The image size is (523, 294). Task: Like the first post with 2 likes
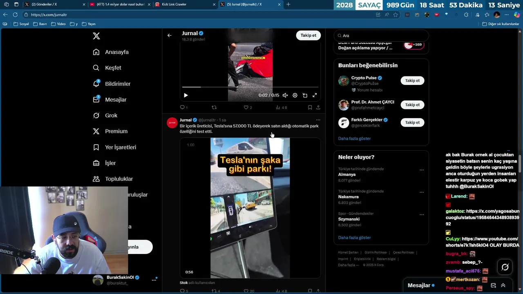(x=248, y=107)
